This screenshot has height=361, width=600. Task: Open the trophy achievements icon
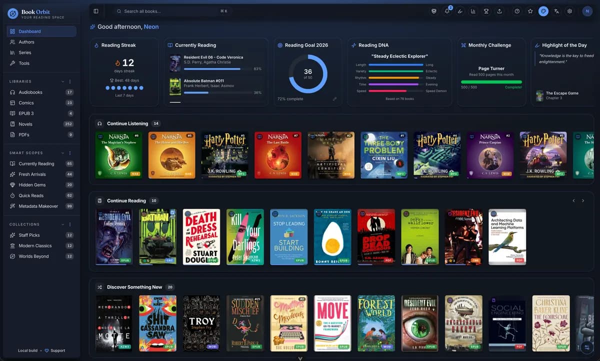tap(486, 11)
